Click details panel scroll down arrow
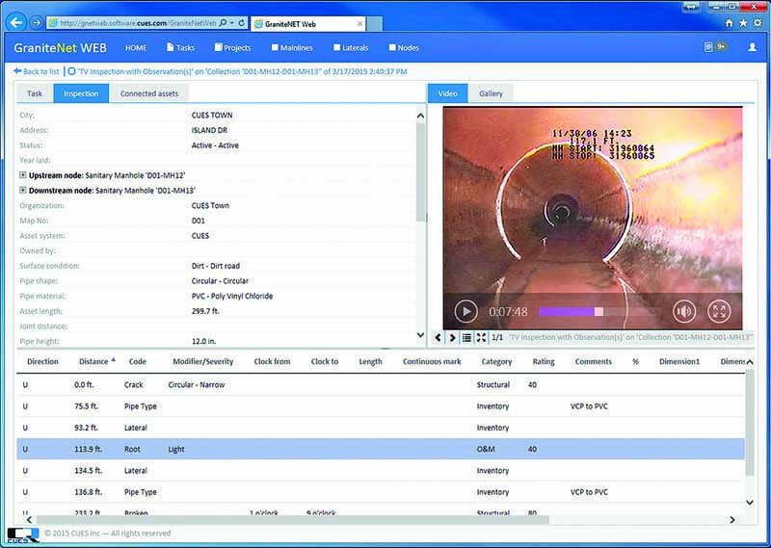The height and width of the screenshot is (548, 771). (420, 335)
